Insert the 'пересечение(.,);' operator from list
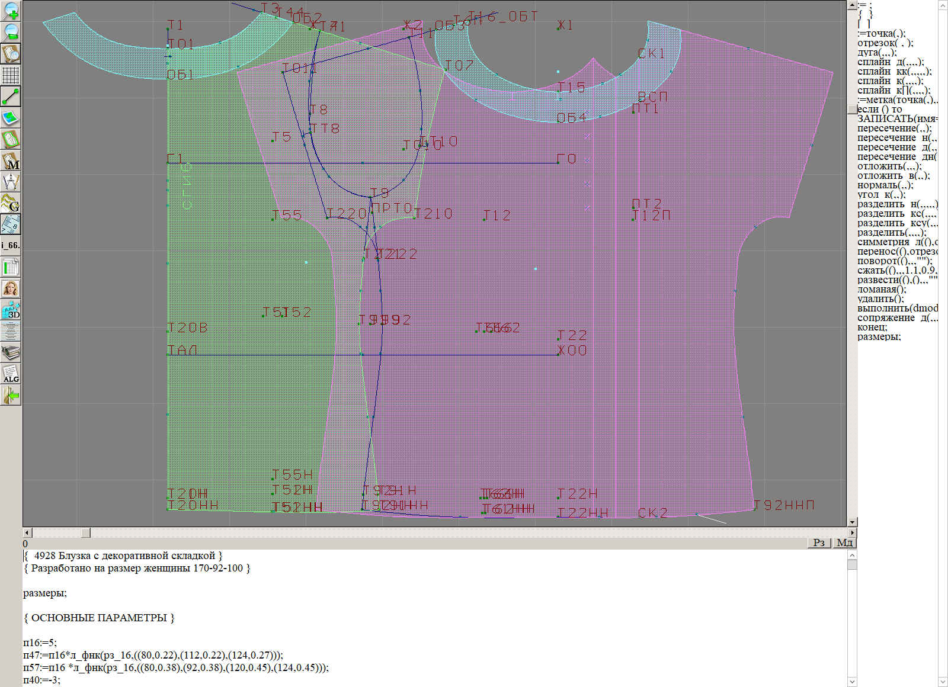This screenshot has height=687, width=948. click(x=894, y=129)
